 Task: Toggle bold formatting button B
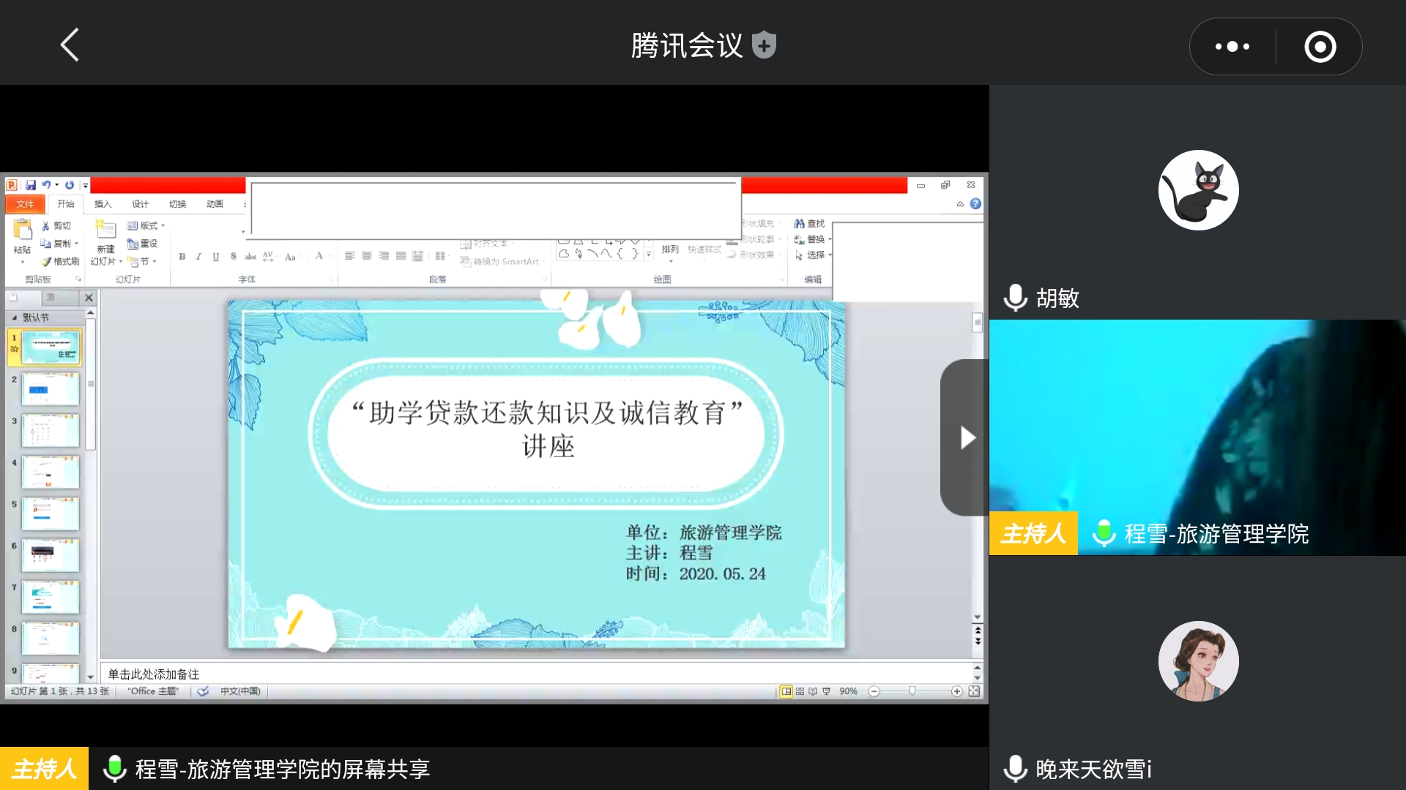point(182,257)
